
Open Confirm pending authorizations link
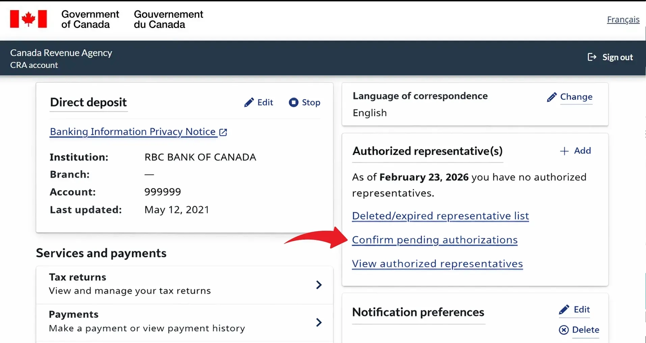tap(435, 240)
